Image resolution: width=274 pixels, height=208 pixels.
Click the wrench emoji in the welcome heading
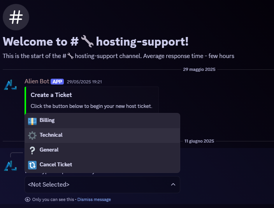[87, 41]
